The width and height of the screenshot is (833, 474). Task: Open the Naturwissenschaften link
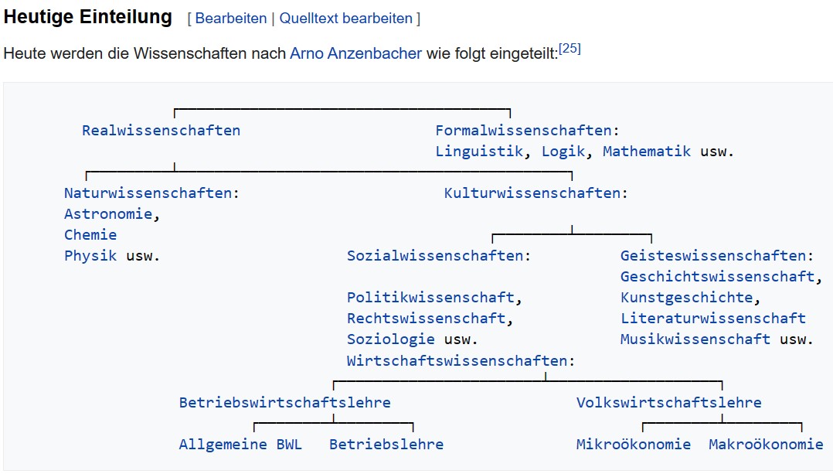pyautogui.click(x=148, y=193)
